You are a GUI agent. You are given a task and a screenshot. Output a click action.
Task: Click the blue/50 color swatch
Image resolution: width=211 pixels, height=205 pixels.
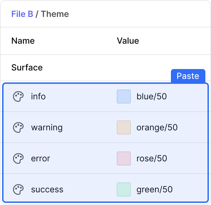pyautogui.click(x=124, y=97)
